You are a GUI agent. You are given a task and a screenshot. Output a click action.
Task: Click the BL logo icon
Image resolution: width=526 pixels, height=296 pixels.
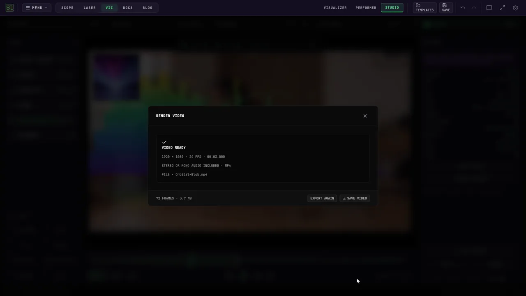click(9, 7)
